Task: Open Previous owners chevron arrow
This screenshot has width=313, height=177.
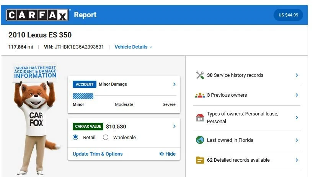Action: pos(297,95)
